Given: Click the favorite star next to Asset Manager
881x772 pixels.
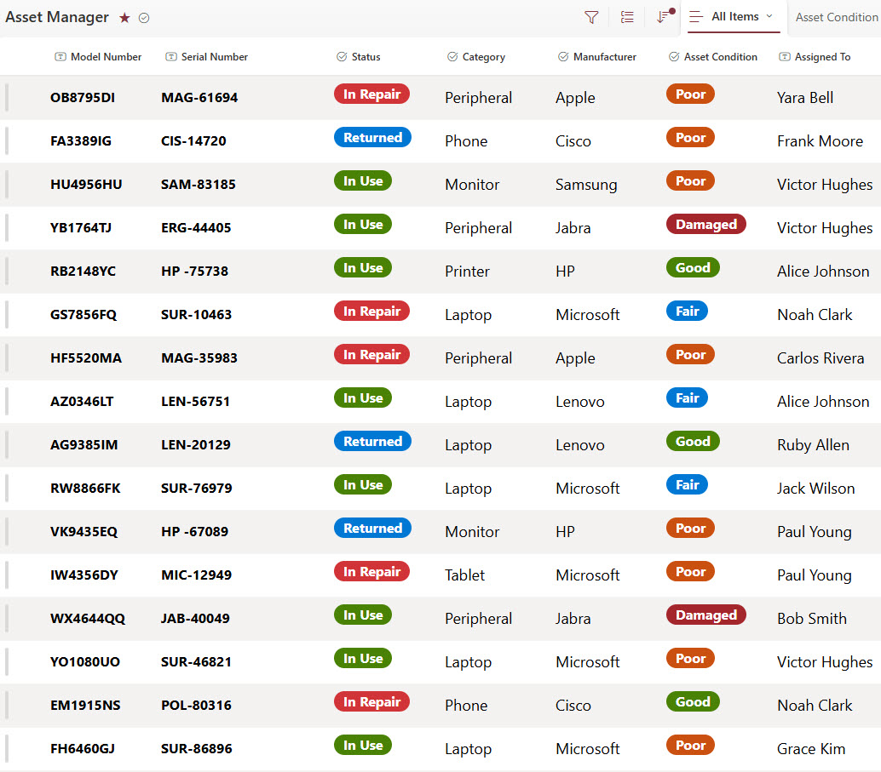Looking at the screenshot, I should click(x=124, y=18).
